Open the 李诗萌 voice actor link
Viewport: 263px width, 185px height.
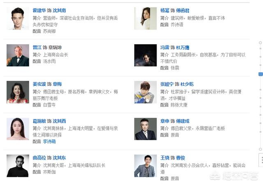49,142
